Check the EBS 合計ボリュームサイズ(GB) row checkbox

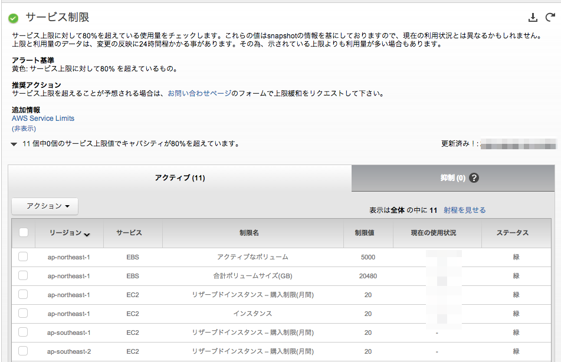click(23, 275)
